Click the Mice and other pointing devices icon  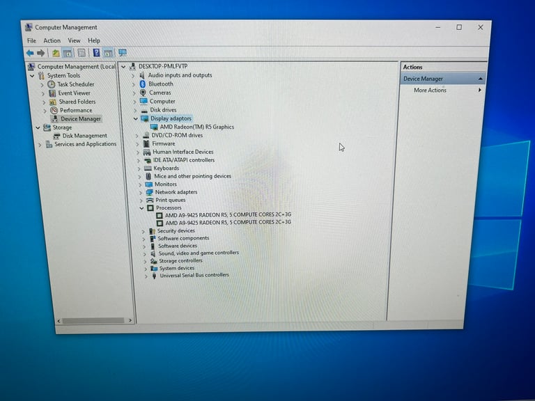148,176
